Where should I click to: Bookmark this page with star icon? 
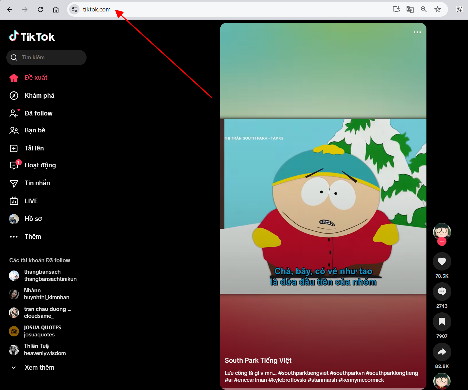click(x=437, y=9)
